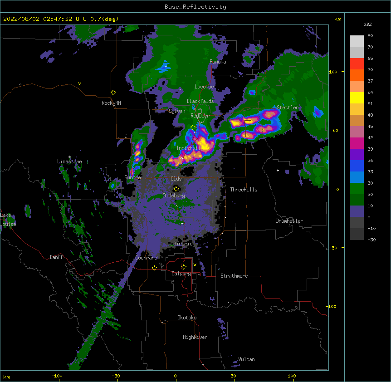Click the yellow core of Innisfail storm cell
The width and height of the screenshot is (391, 382).
pyautogui.click(x=204, y=144)
